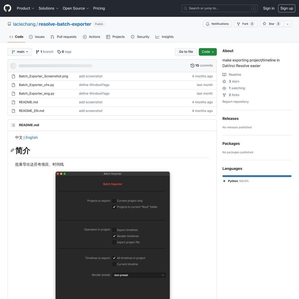Click the heading anchor link icon

[12, 150]
